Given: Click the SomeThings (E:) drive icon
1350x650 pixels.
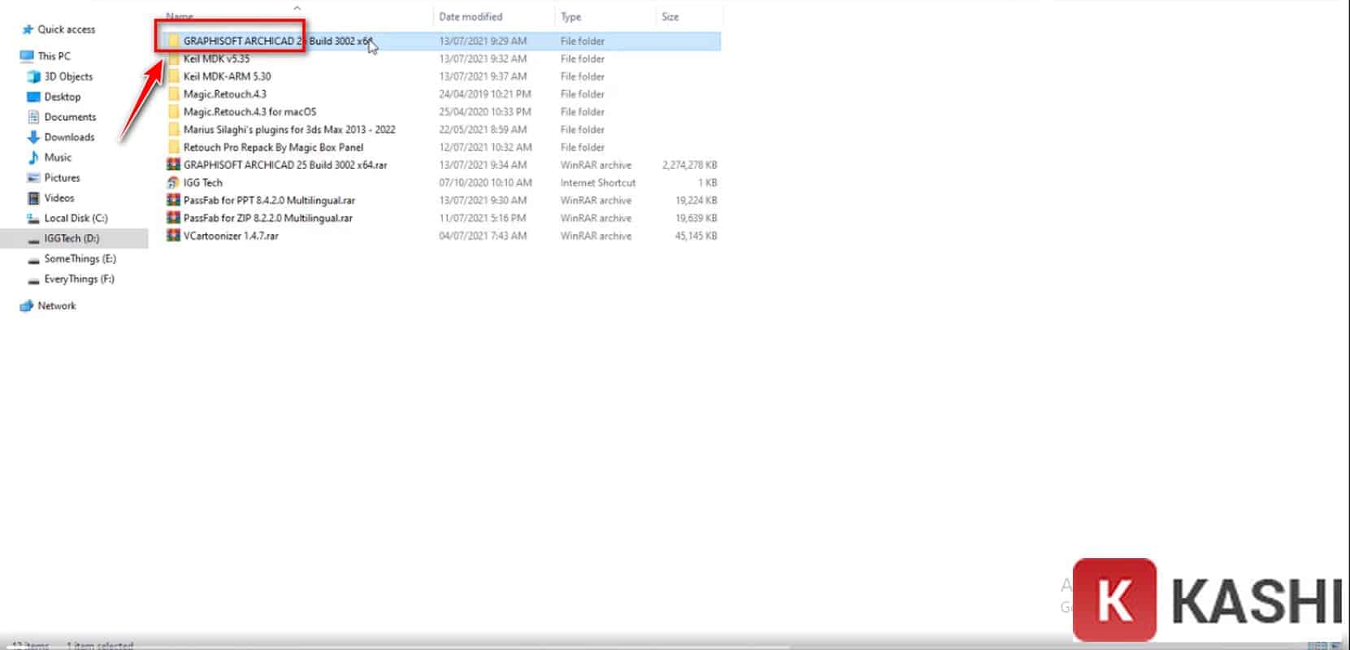Looking at the screenshot, I should pyautogui.click(x=34, y=259).
